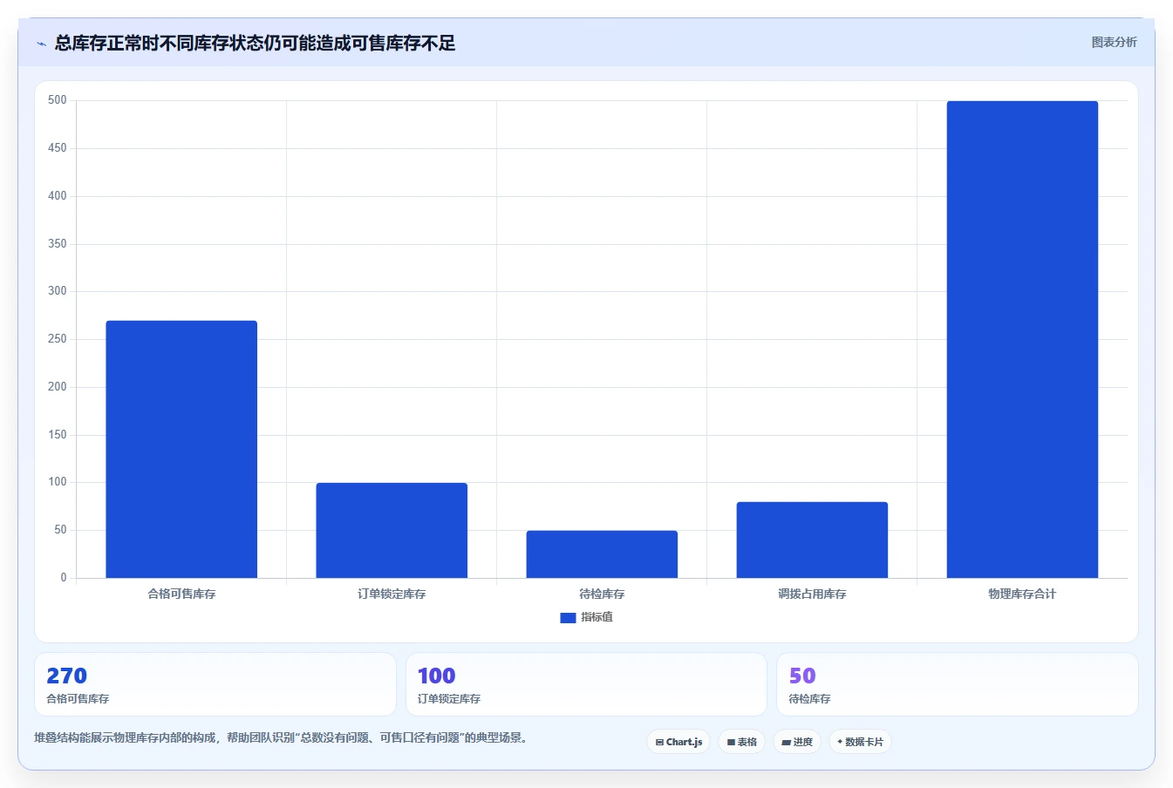Open the 270 合格可售库存 data card
The width and height of the screenshot is (1173, 788).
(x=215, y=684)
